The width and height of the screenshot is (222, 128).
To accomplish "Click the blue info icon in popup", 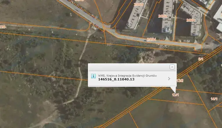I will pos(93,76).
